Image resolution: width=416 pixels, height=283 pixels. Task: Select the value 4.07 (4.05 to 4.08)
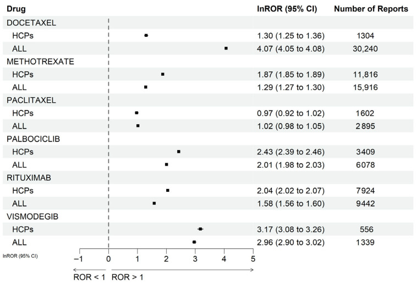[x=291, y=49]
